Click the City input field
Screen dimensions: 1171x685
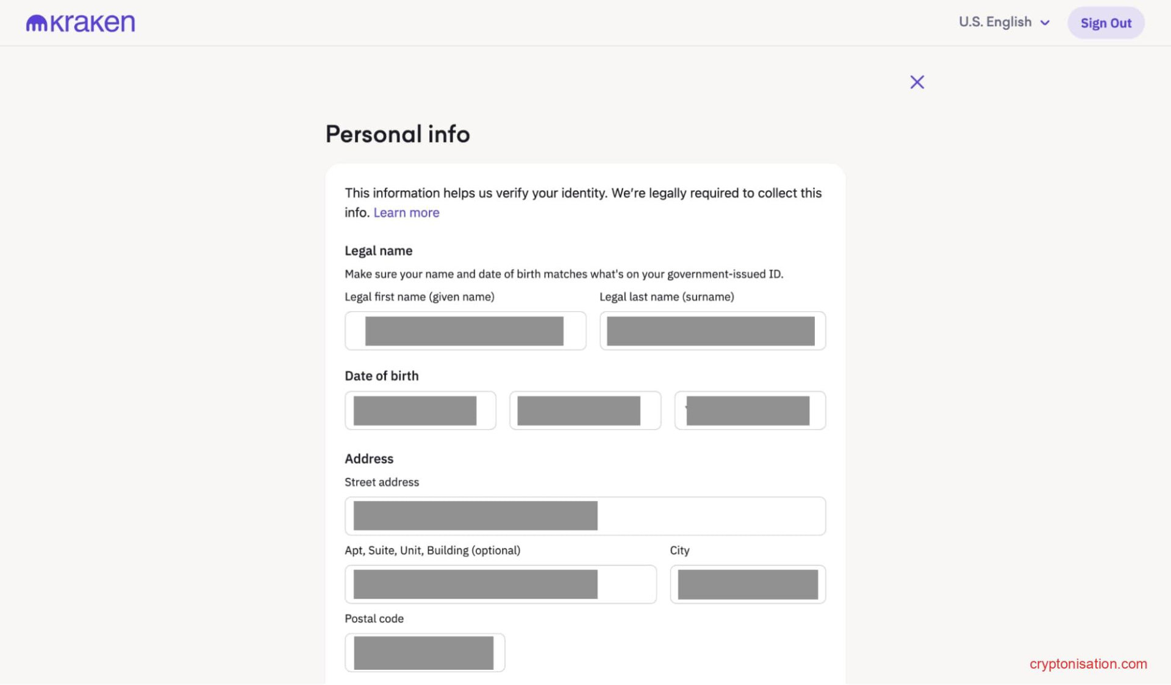748,584
